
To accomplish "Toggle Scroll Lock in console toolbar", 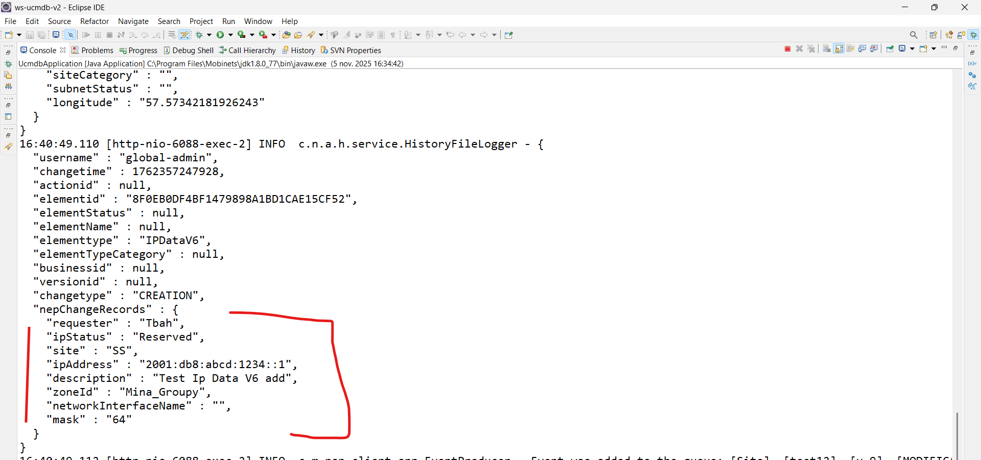I will [x=839, y=49].
